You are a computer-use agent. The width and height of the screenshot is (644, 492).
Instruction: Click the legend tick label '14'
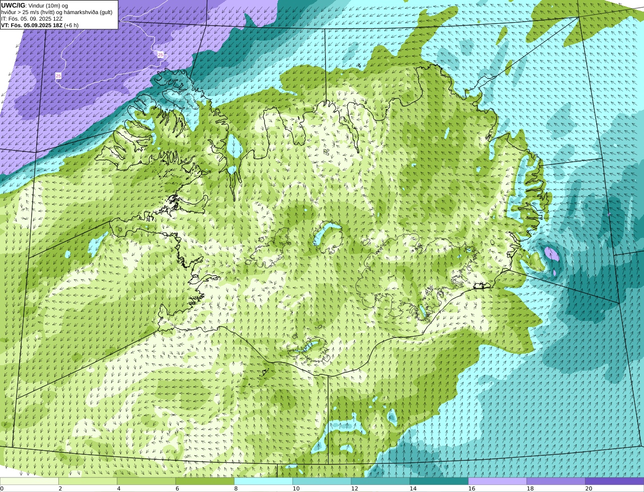413,488
